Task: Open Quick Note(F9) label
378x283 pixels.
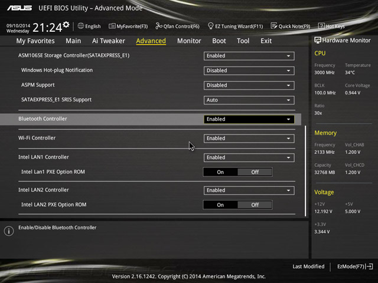Action: (294, 26)
